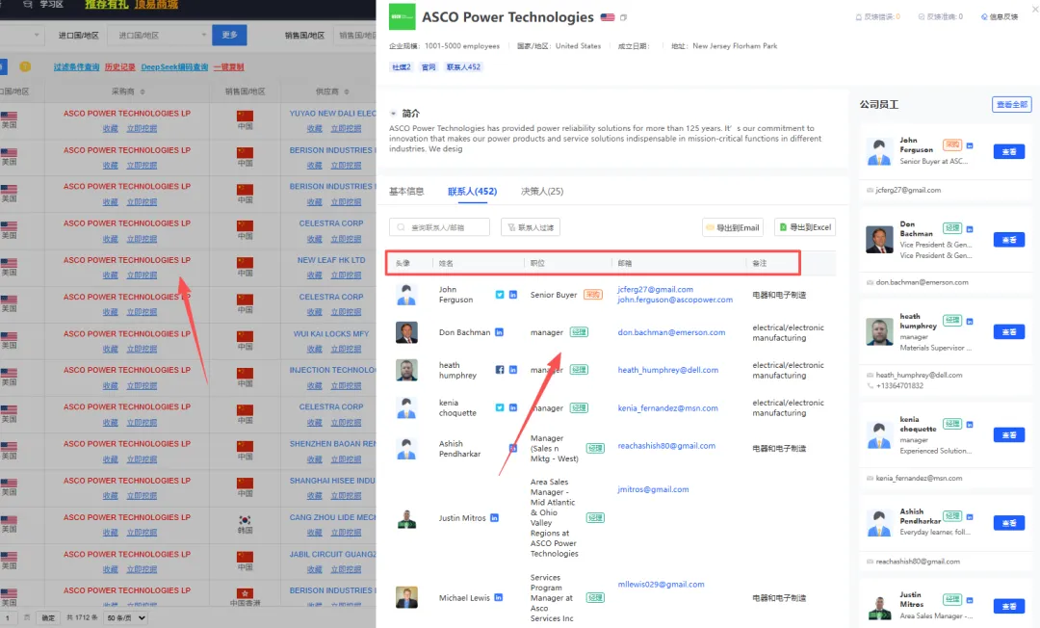1040x628 pixels.
Task: Click Michael Lewis's avatar photo in contacts table
Action: 406,597
